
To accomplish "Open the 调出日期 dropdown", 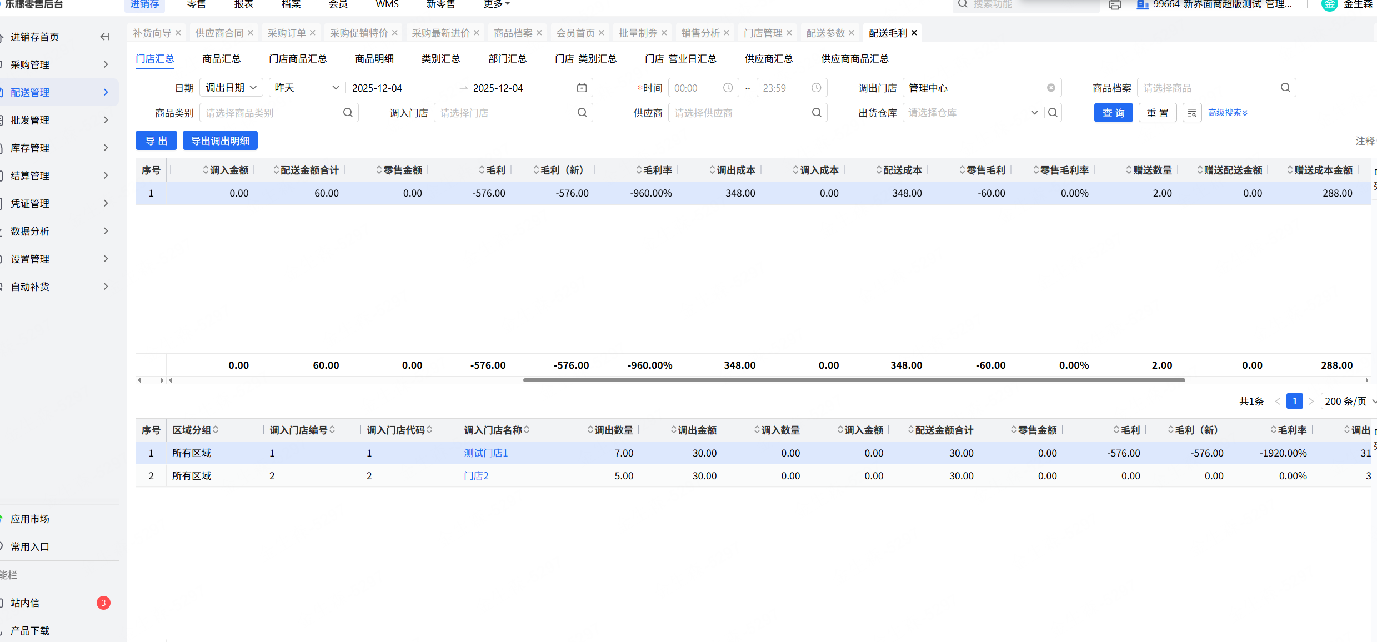I will pyautogui.click(x=231, y=88).
